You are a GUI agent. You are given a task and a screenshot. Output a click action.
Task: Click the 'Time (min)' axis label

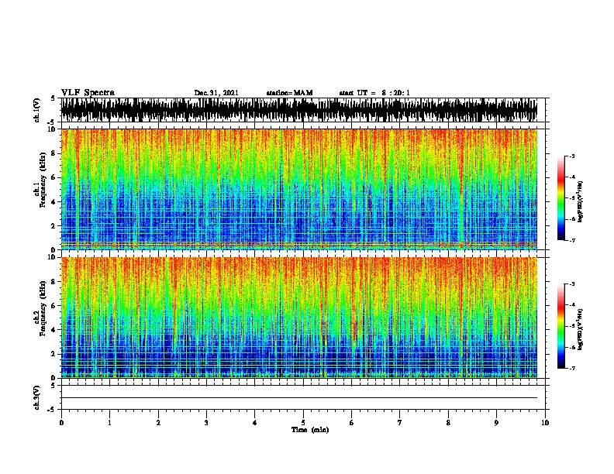tap(310, 430)
